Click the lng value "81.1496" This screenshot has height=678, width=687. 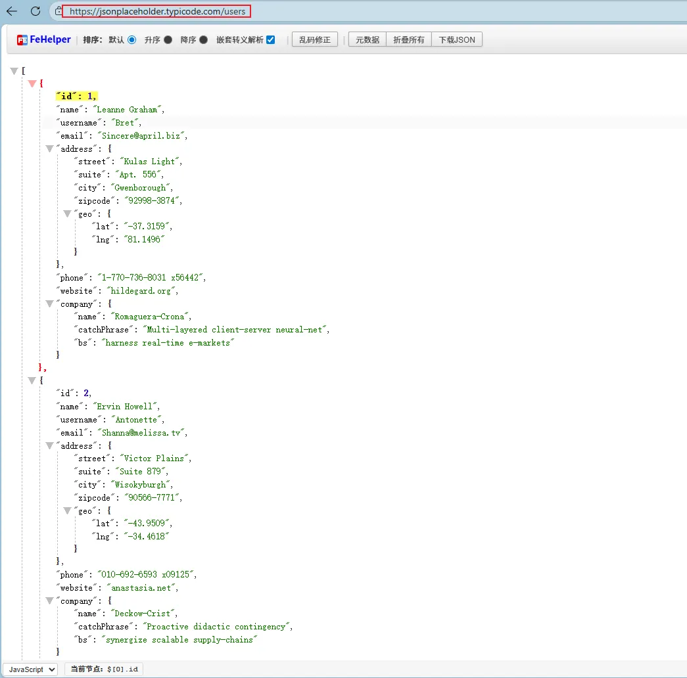[x=144, y=239]
